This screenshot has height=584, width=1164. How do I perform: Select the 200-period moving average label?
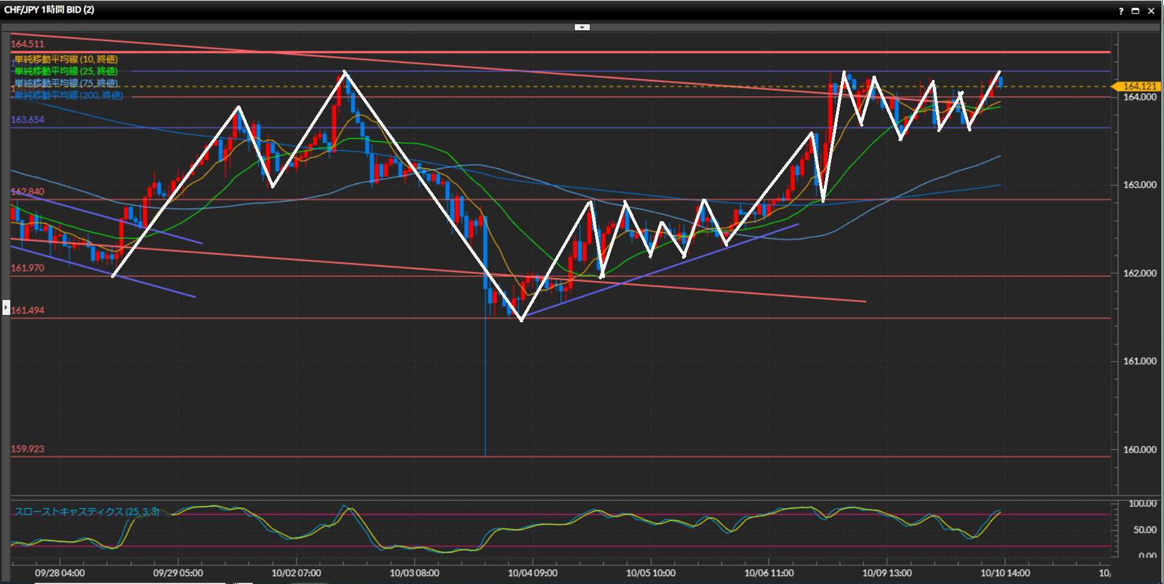click(69, 96)
